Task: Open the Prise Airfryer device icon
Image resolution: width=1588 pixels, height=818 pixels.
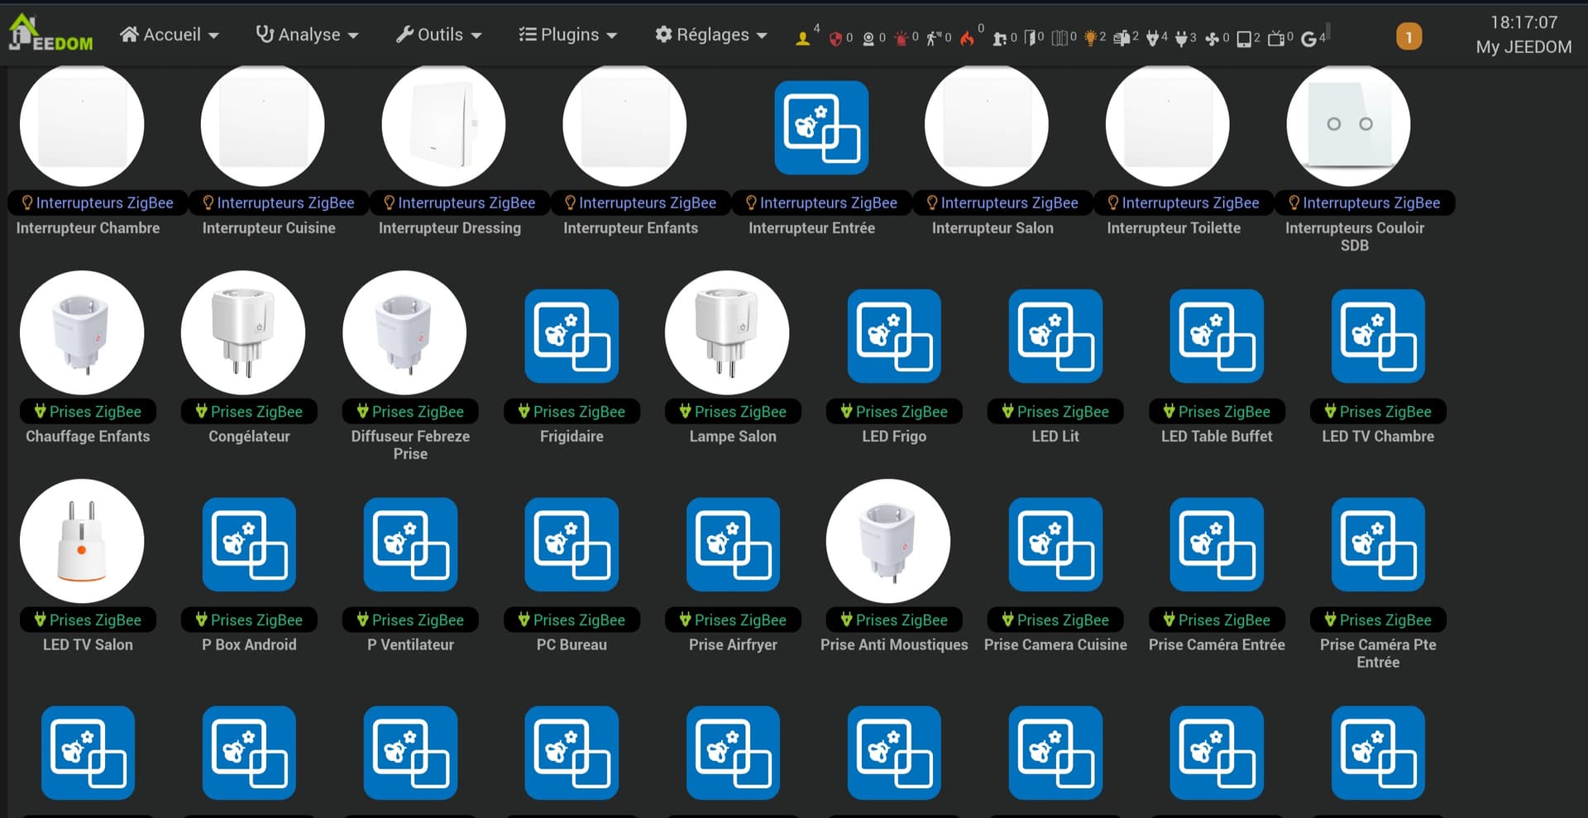Action: pos(733,543)
